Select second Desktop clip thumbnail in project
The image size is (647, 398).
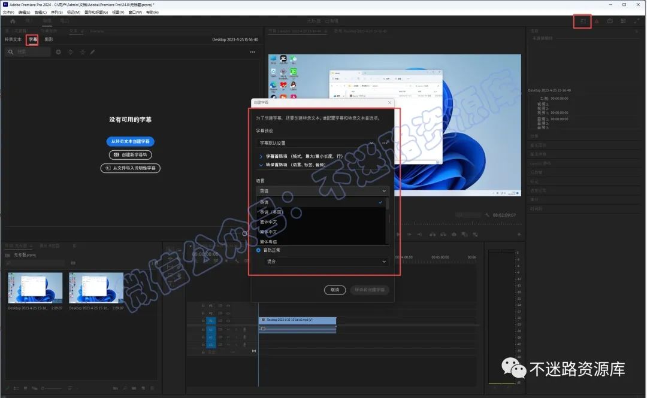pyautogui.click(x=96, y=288)
